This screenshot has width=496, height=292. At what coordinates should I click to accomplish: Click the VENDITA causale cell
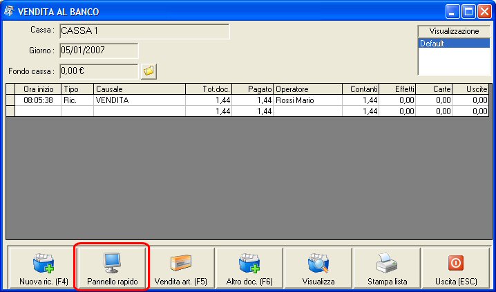point(140,100)
